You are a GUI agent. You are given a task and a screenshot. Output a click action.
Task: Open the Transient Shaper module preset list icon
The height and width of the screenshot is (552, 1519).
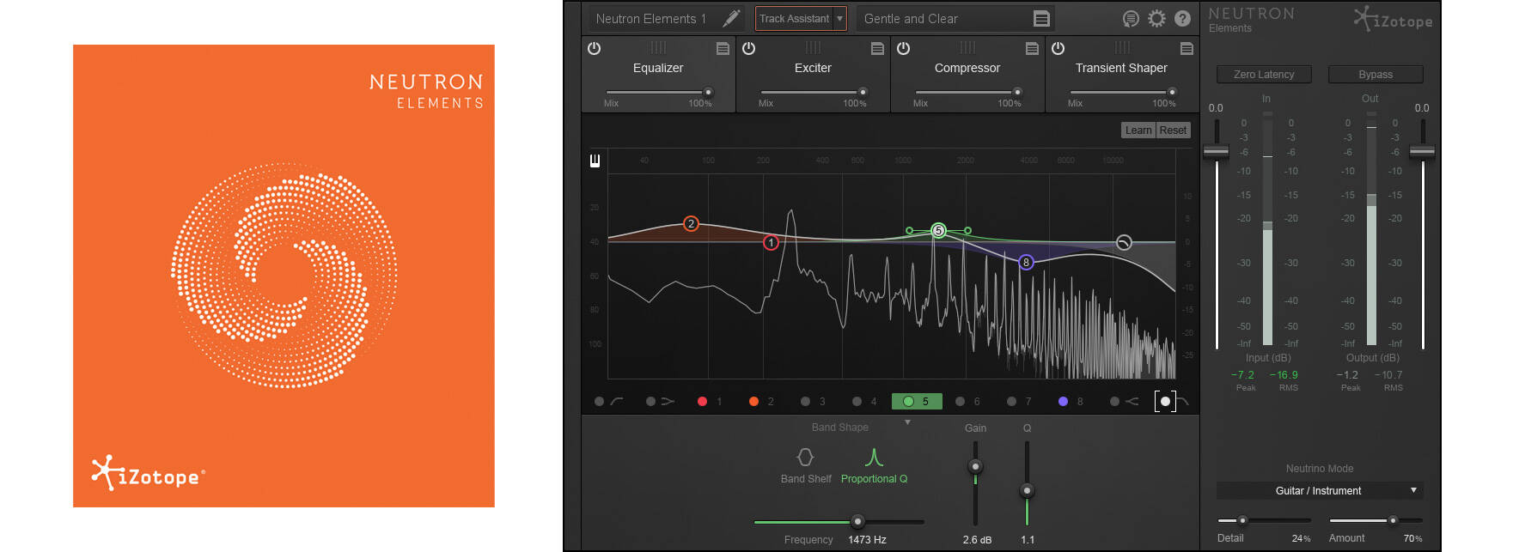[x=1187, y=49]
